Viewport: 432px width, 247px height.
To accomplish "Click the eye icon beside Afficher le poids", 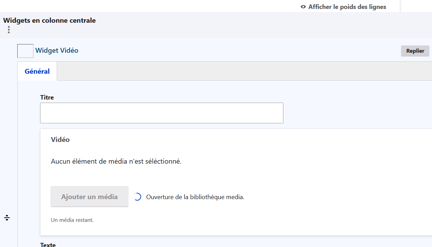I will click(x=303, y=7).
